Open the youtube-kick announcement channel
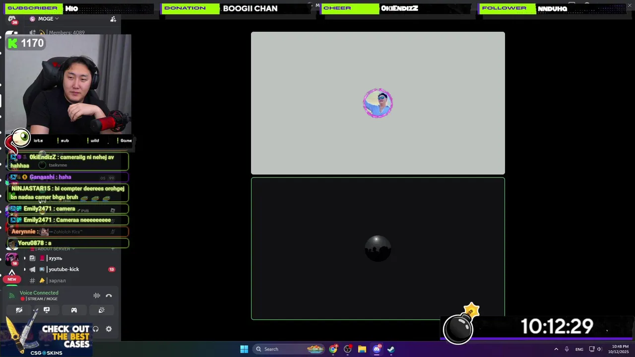 pos(63,269)
